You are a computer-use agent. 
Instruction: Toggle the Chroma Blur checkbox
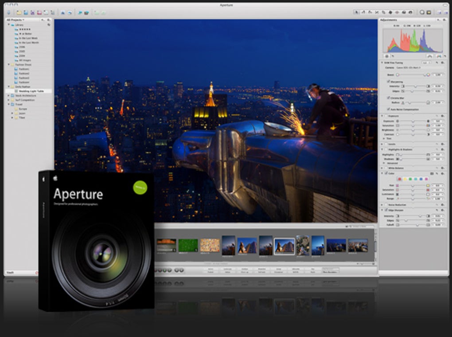click(388, 98)
